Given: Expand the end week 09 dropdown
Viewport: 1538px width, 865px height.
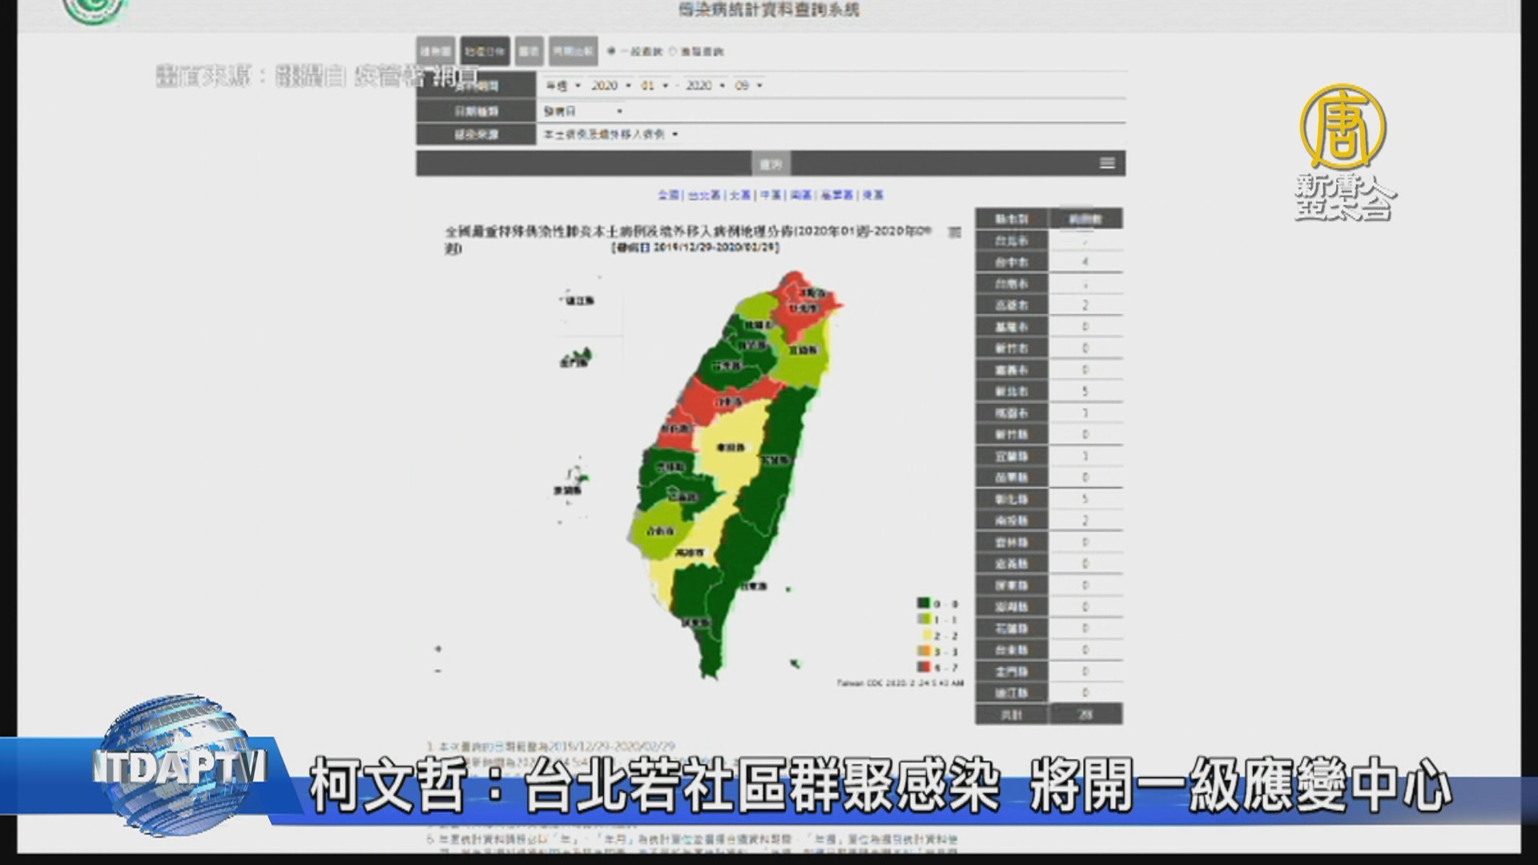Looking at the screenshot, I should [748, 85].
